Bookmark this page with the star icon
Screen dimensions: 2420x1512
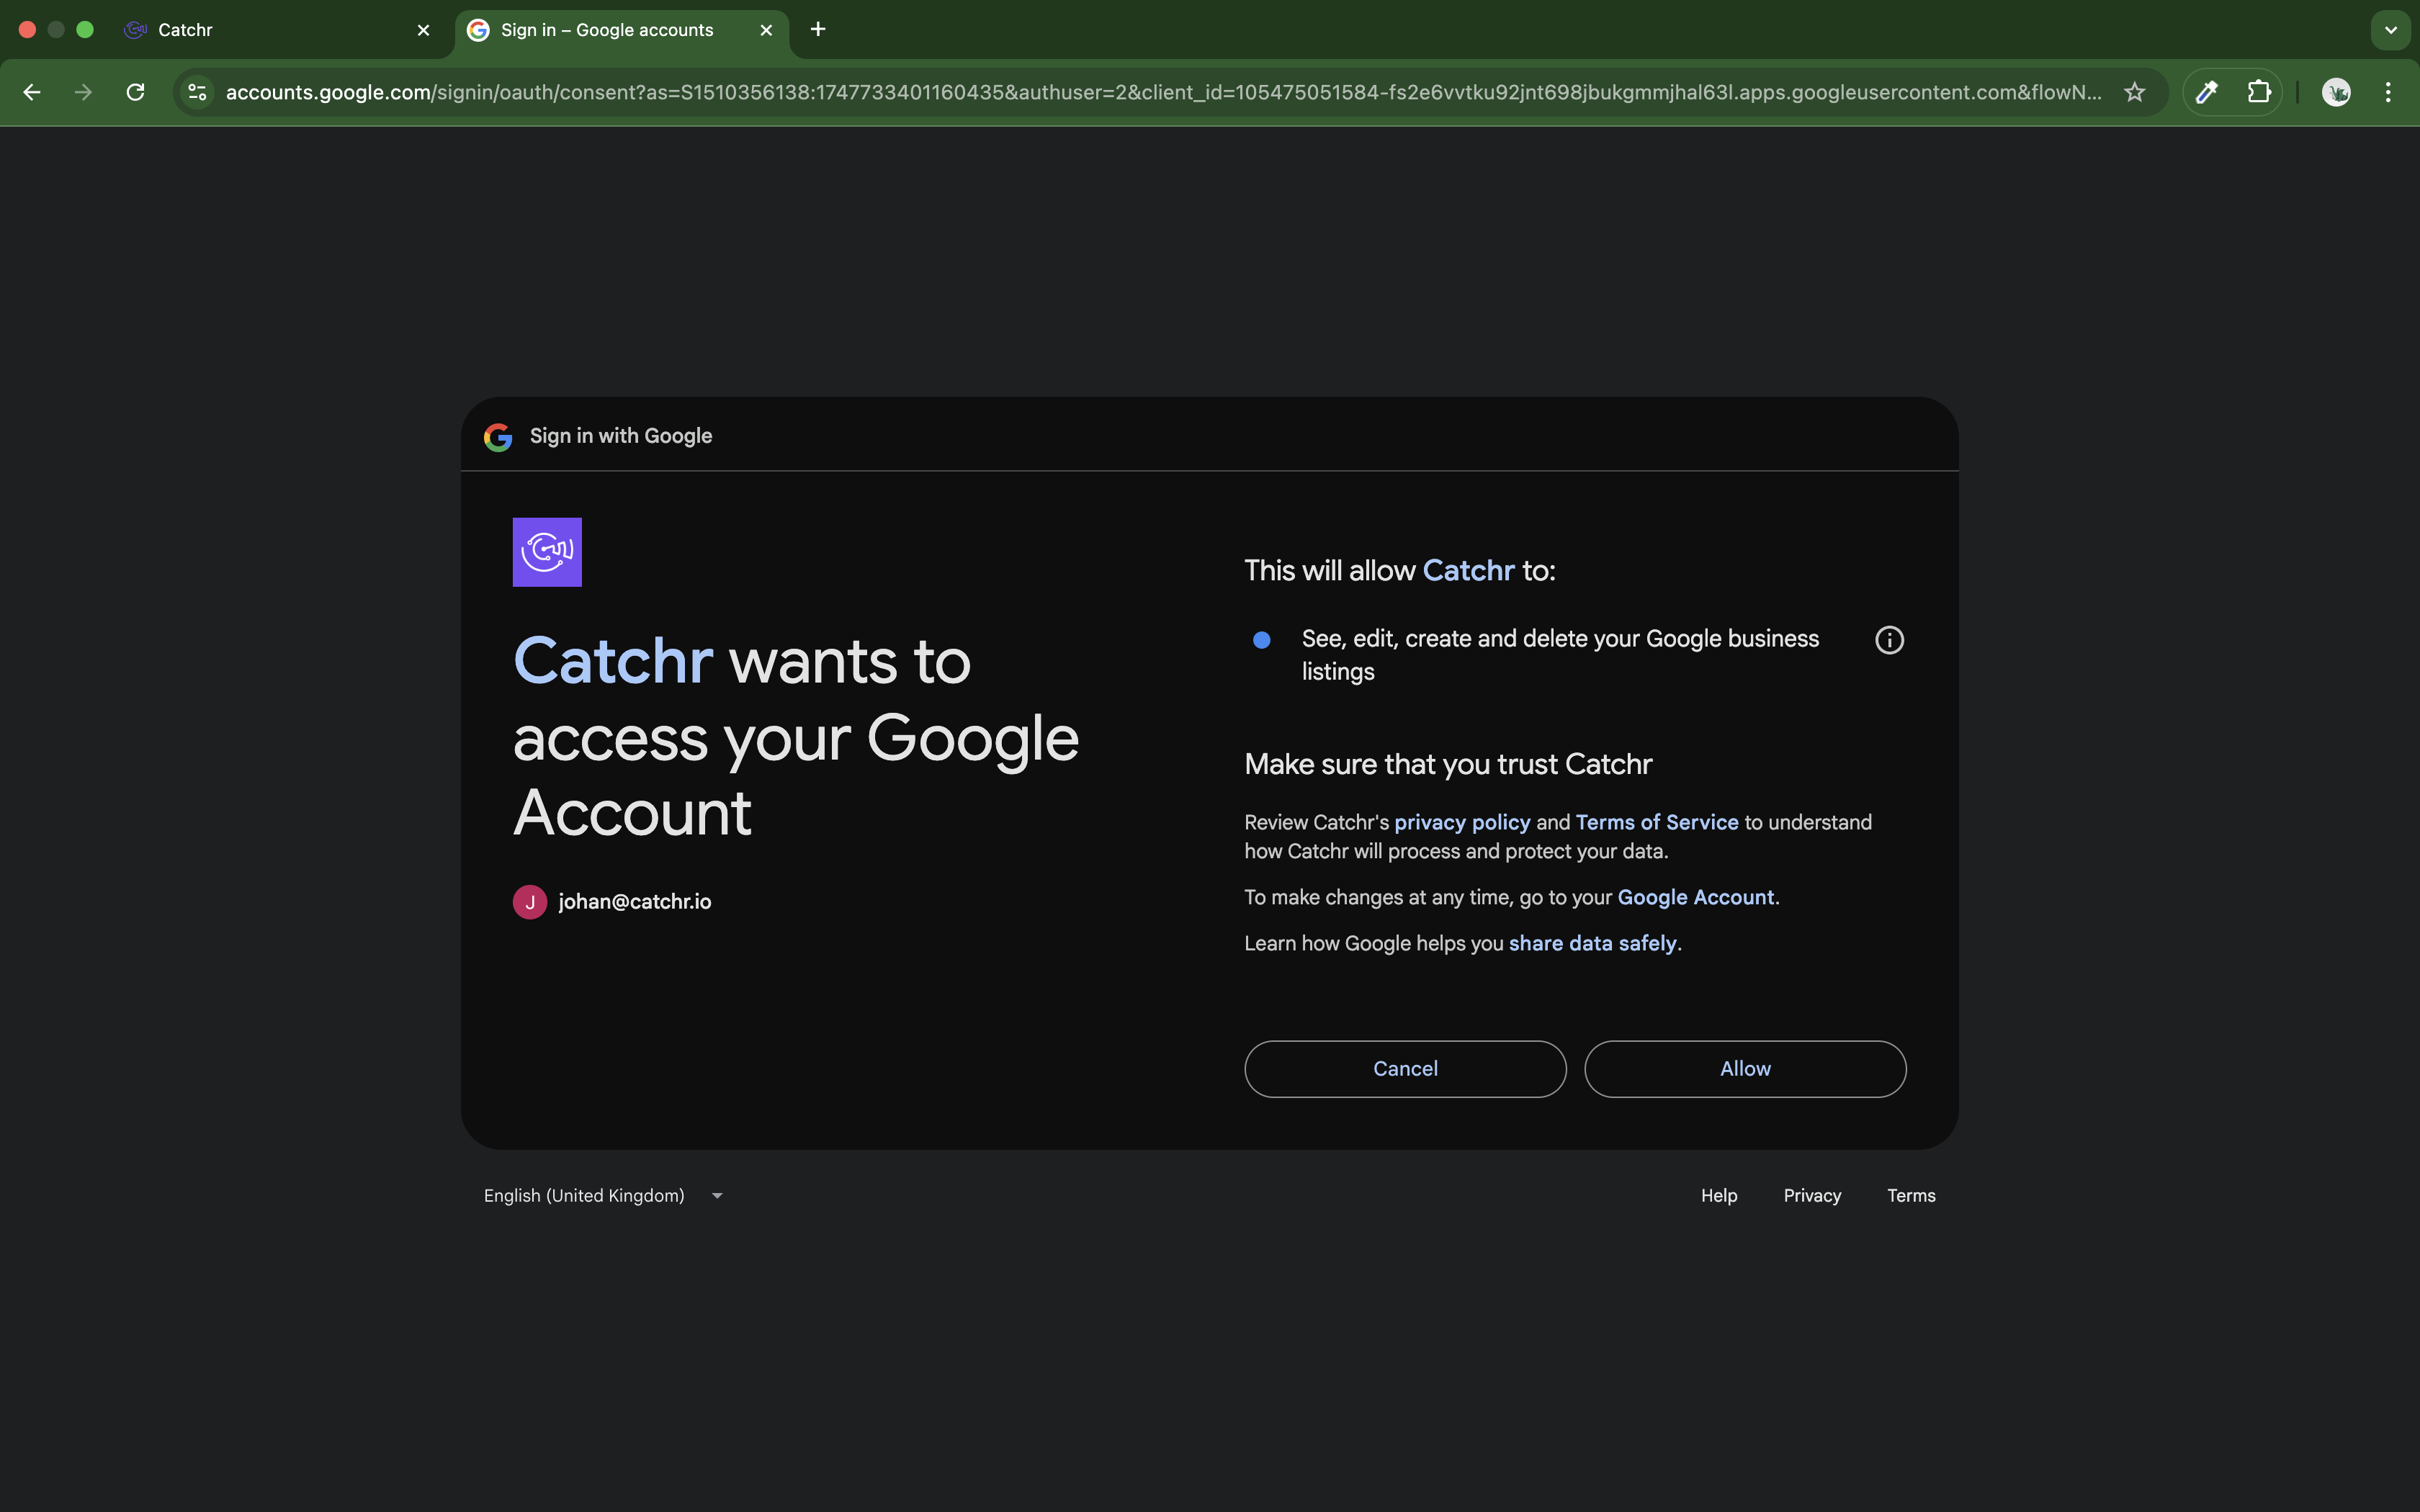coord(2134,92)
